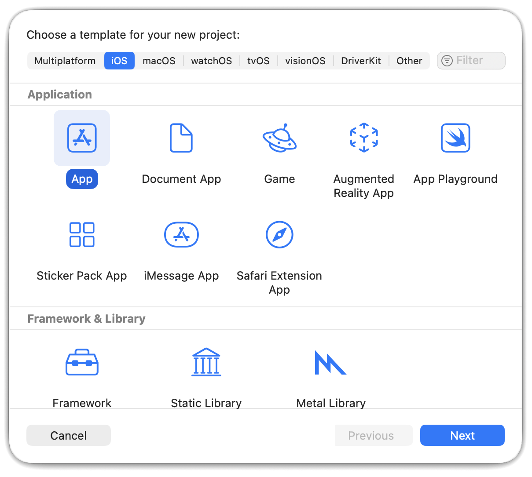Pick the Metal Library icon
This screenshot has height=477, width=532.
330,363
